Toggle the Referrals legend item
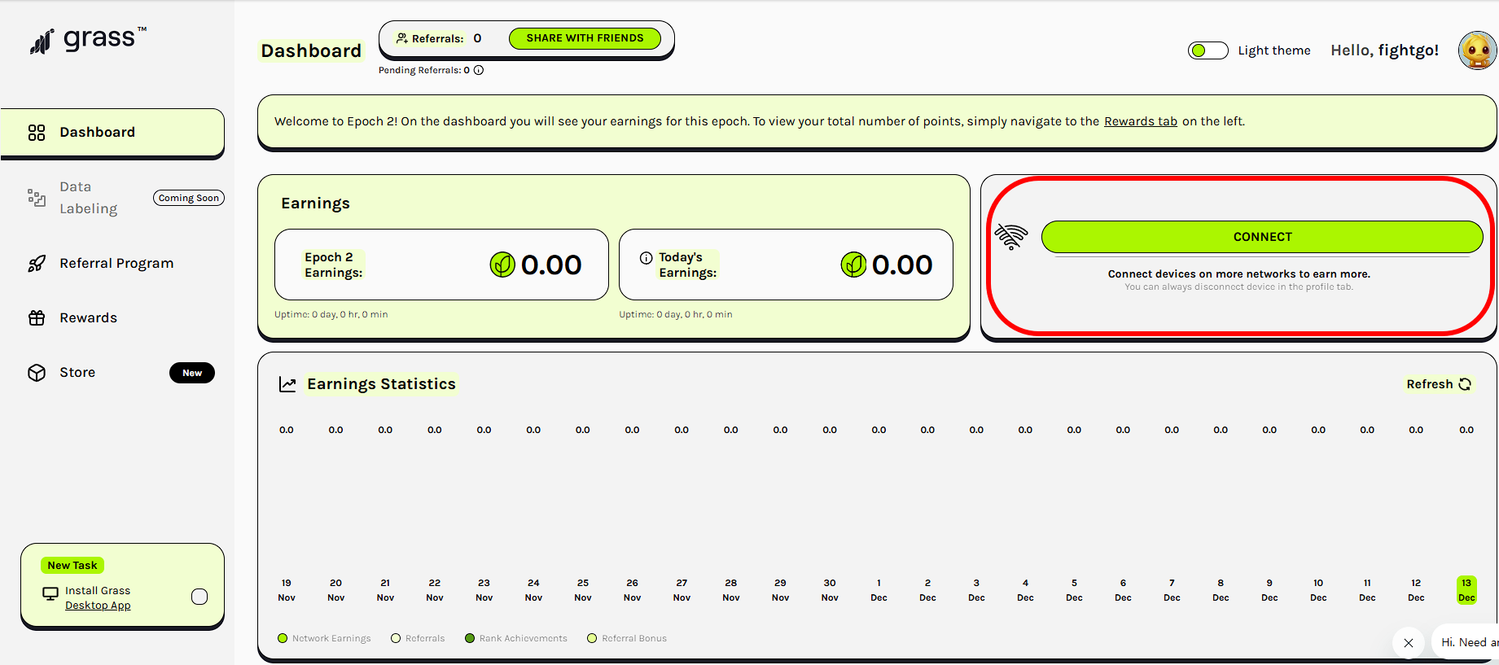This screenshot has height=665, width=1499. tap(418, 638)
